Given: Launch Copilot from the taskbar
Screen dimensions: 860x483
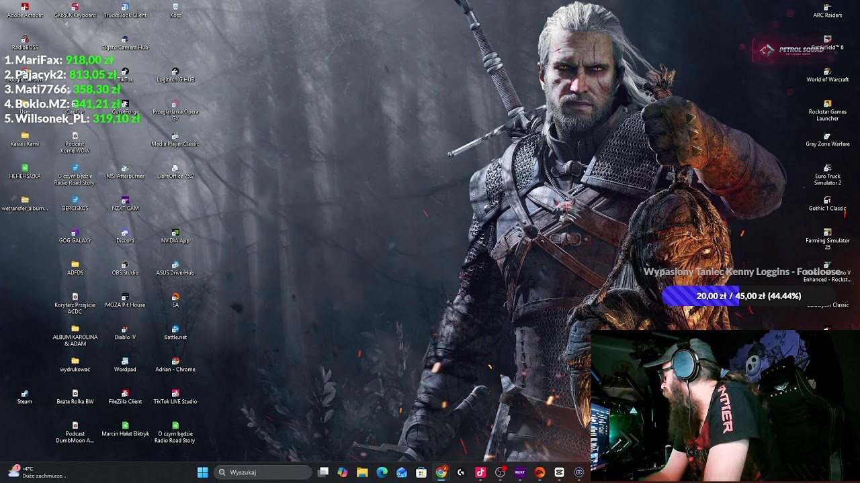Looking at the screenshot, I should click(x=343, y=472).
